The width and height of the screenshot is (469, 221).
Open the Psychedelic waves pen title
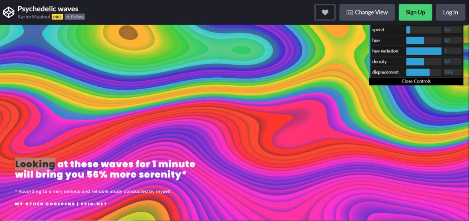tap(48, 9)
